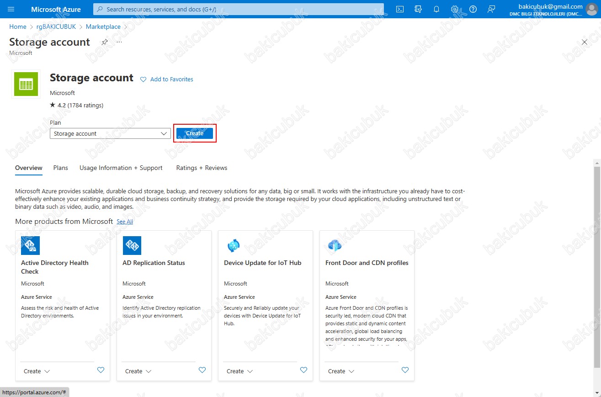
Task: Add Storage account to Favorites
Action: [167, 79]
